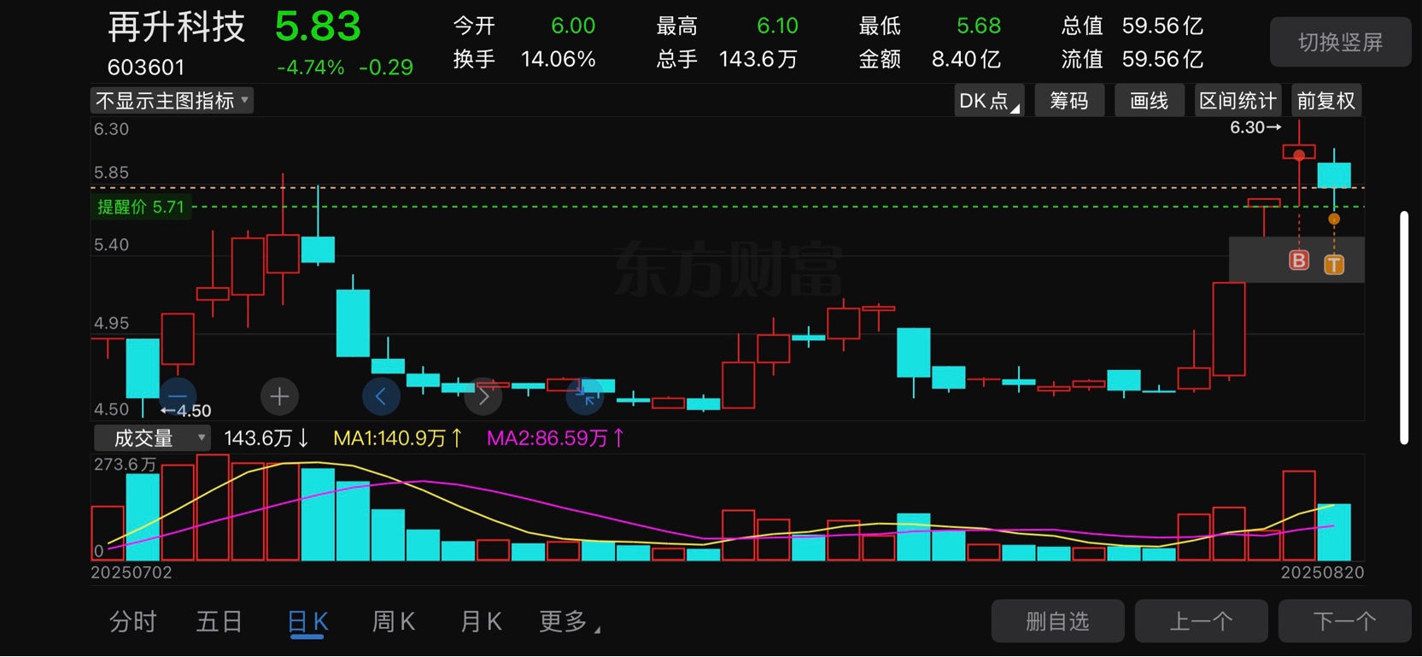Switch to 分时 tab
Screen dimensions: 1422x657
133,622
